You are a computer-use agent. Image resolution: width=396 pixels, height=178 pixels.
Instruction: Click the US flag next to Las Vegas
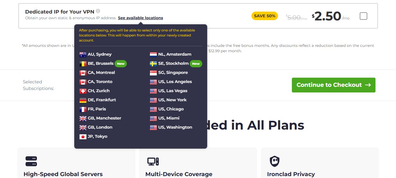pyautogui.click(x=153, y=91)
